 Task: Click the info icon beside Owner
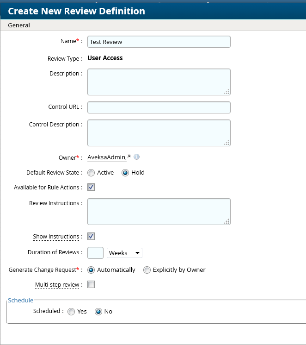point(137,157)
